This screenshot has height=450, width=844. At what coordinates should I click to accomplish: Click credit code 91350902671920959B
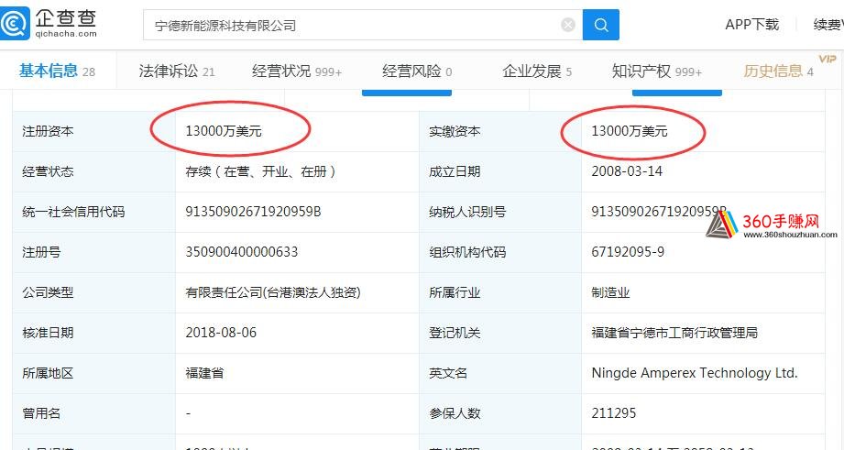[x=253, y=212]
